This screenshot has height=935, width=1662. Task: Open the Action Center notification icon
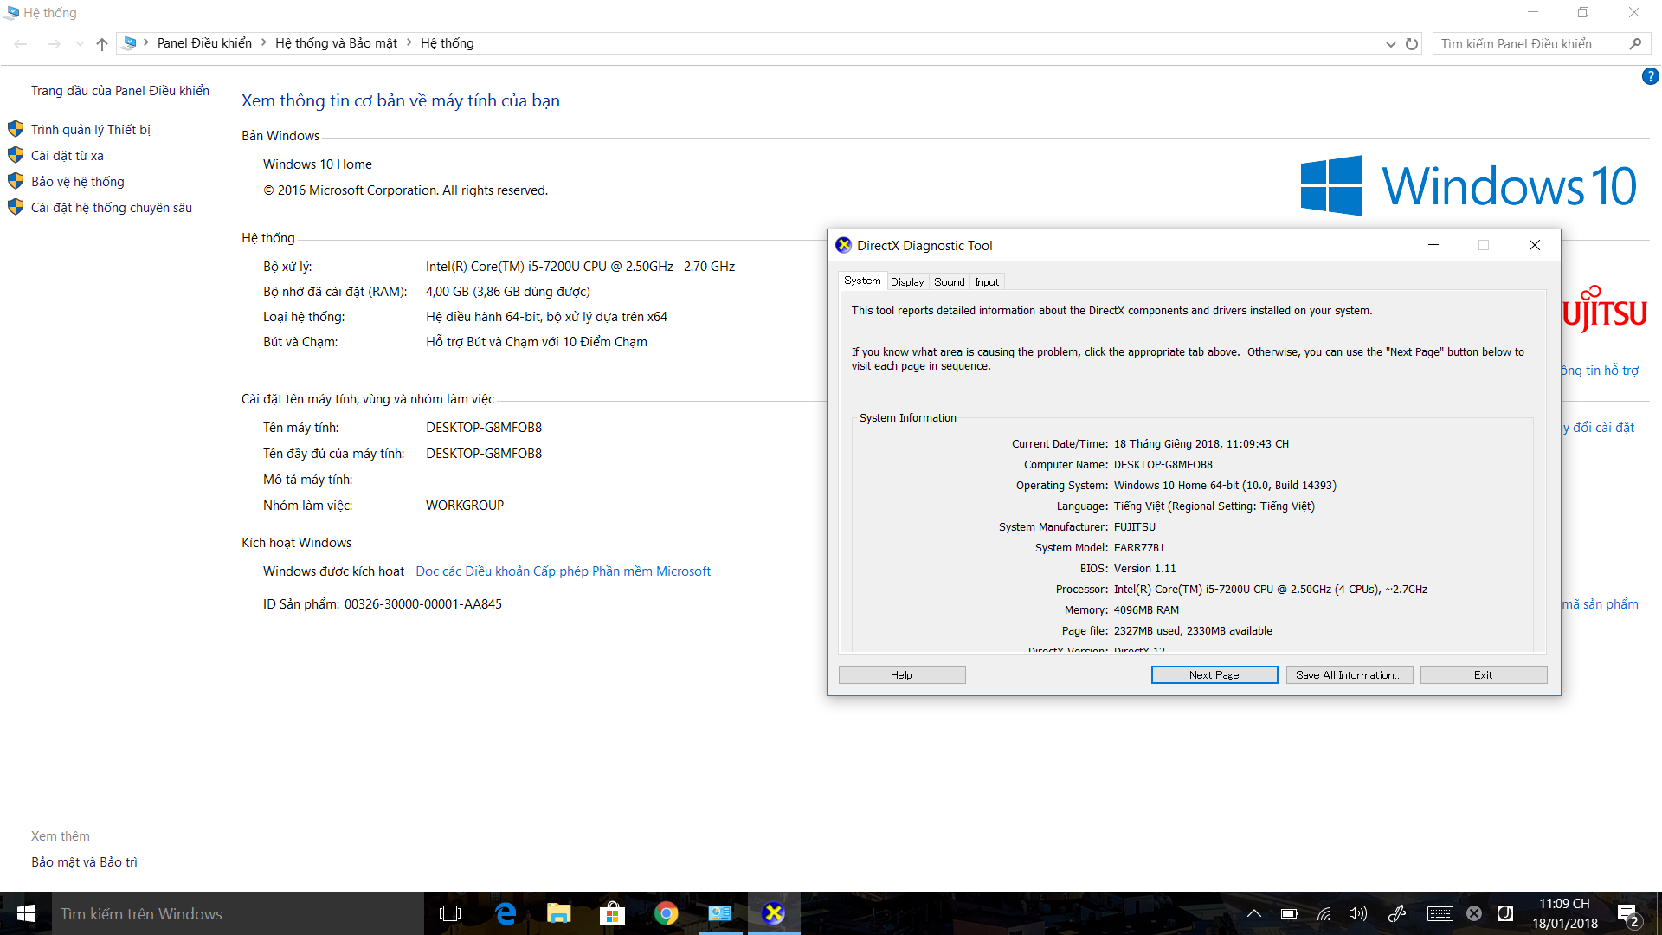coord(1627,914)
